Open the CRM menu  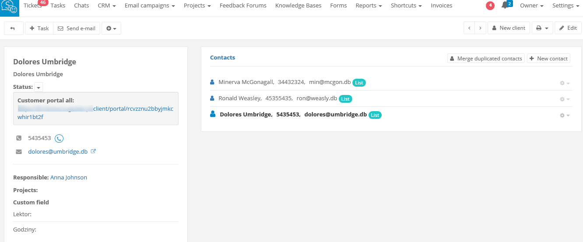[107, 6]
